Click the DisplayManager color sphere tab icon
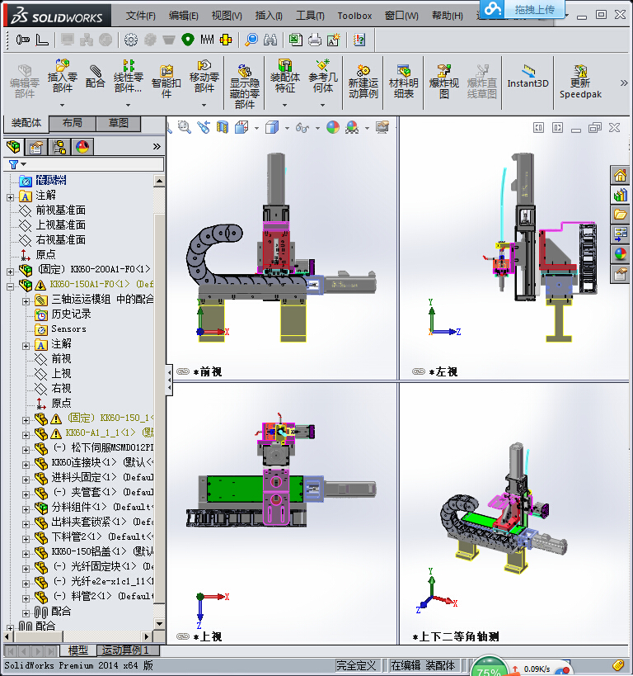The height and width of the screenshot is (676, 633). [82, 147]
